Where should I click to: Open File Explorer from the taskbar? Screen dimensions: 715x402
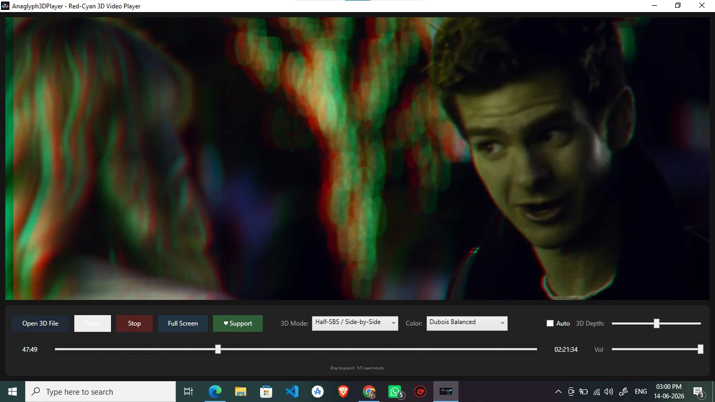point(241,392)
